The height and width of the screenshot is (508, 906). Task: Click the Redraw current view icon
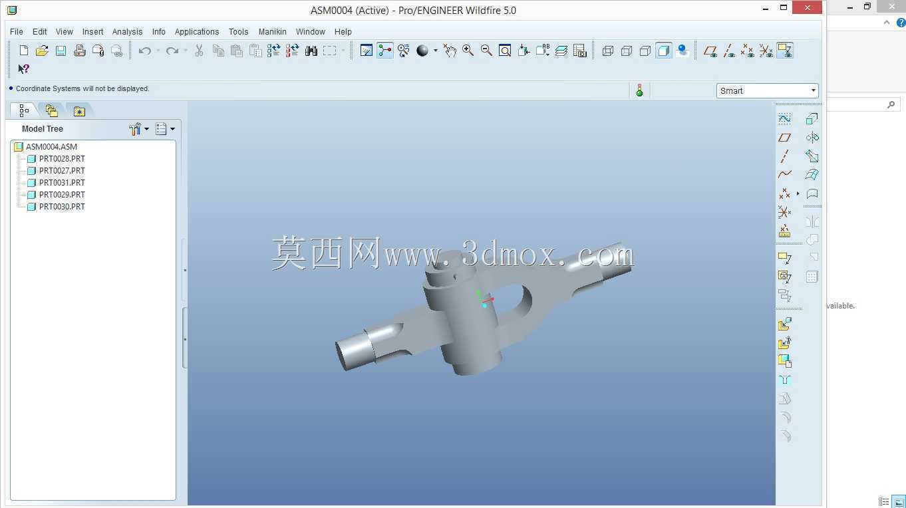[x=366, y=51]
